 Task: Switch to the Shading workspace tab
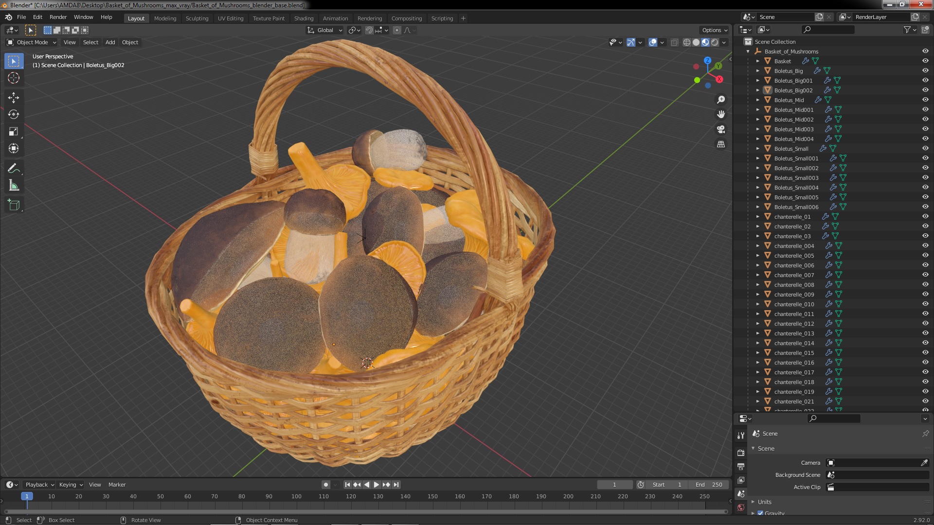304,18
